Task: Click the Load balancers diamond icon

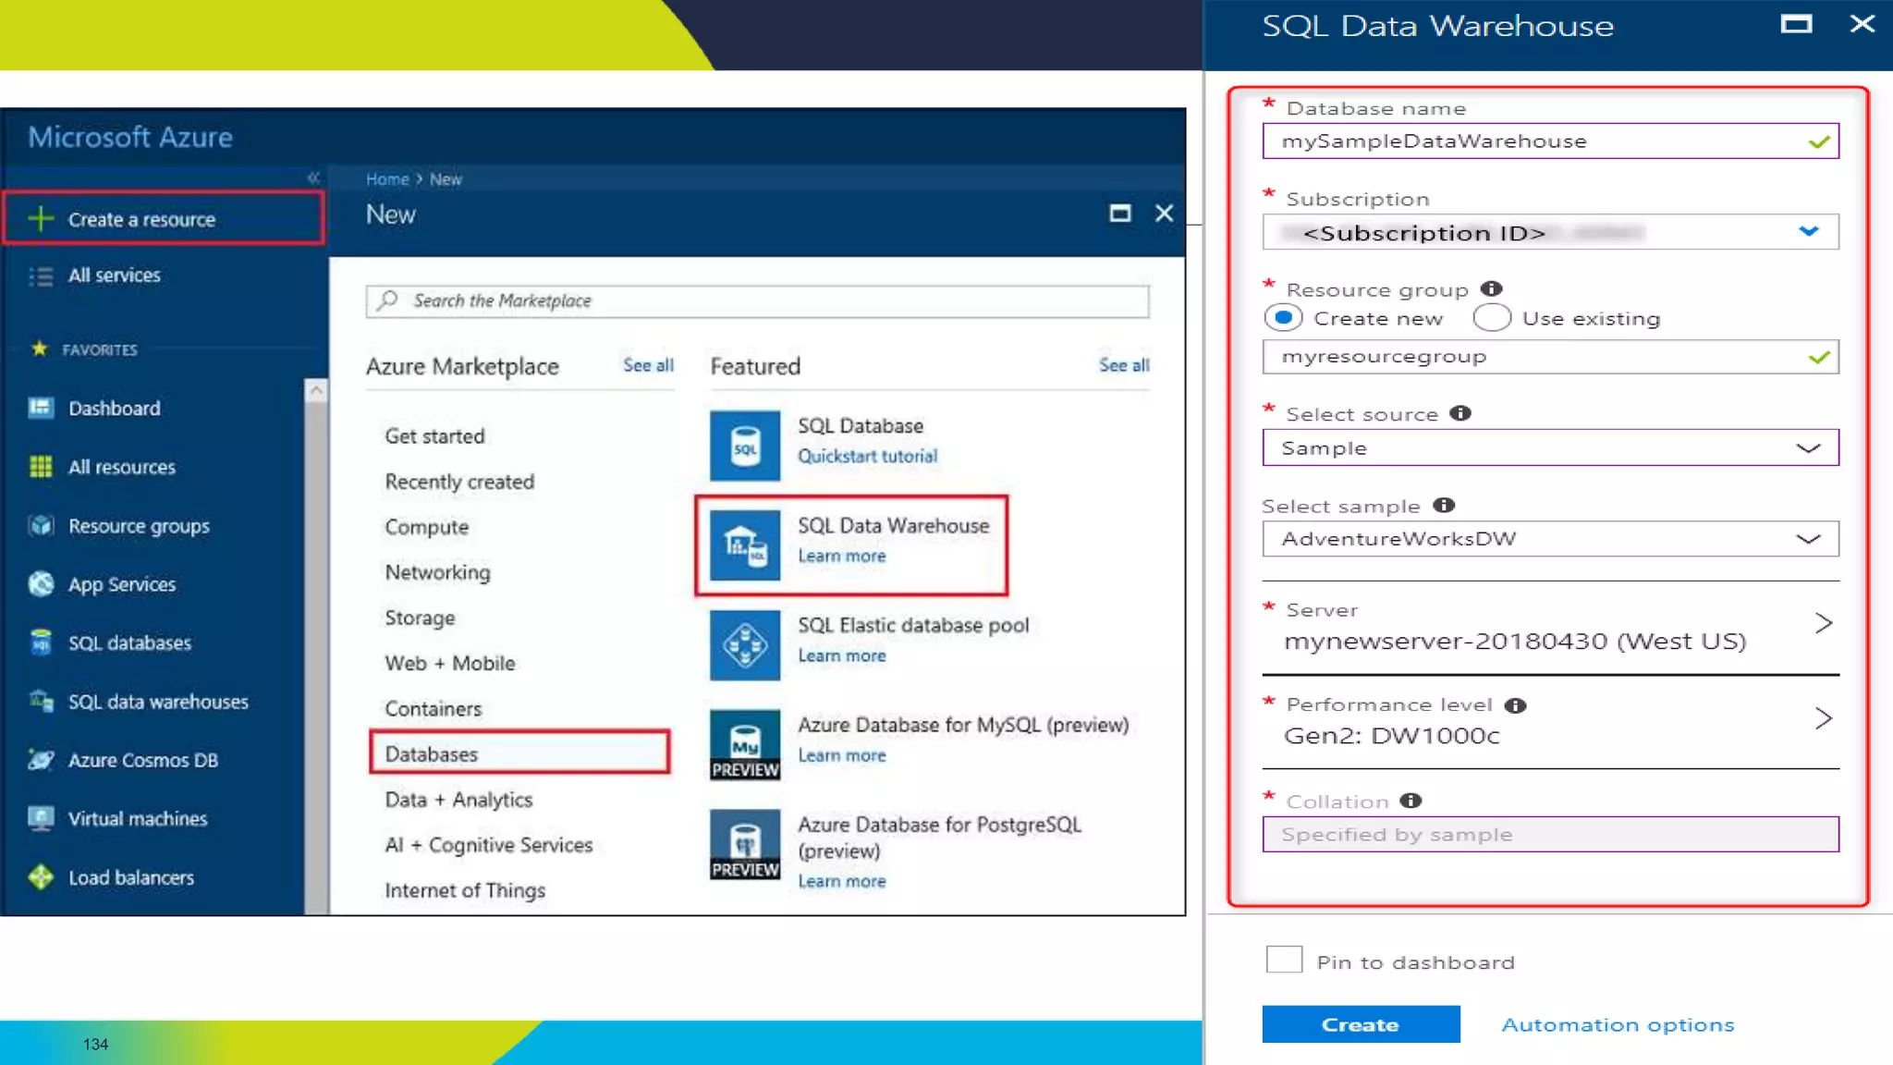Action: click(41, 876)
